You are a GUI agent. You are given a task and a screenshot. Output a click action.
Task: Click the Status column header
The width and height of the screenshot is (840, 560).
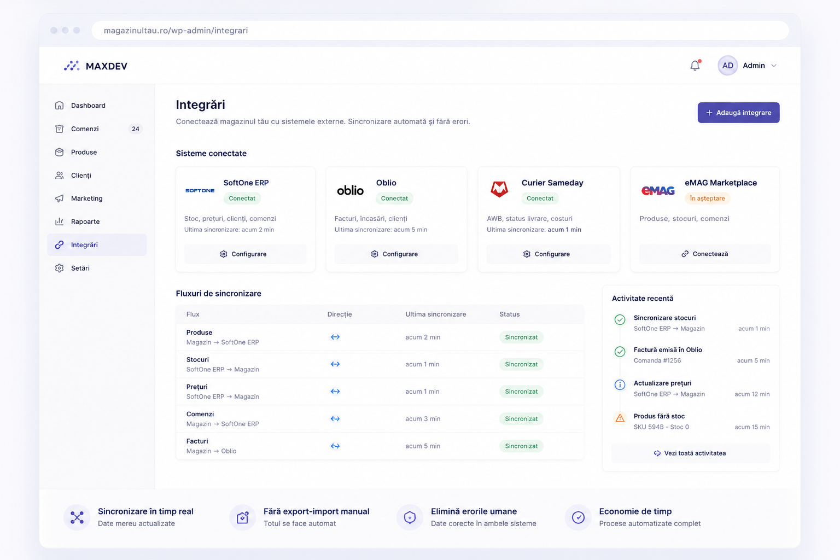coord(510,314)
